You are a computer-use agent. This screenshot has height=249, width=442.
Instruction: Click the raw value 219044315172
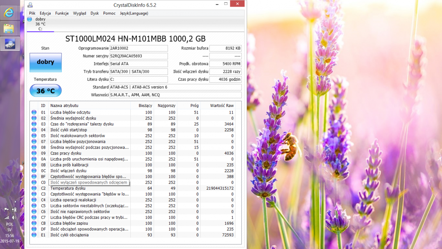(x=220, y=188)
